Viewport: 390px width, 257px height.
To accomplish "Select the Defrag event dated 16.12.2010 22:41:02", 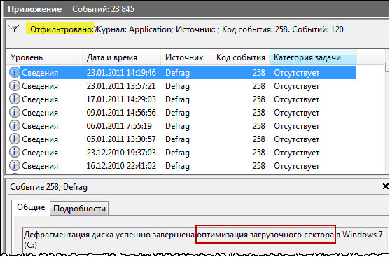I will 181,166.
